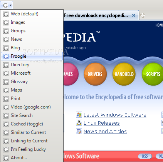Click the Google icon beside Maps
Viewport: 163px width, 162px height.
coord(6,90)
